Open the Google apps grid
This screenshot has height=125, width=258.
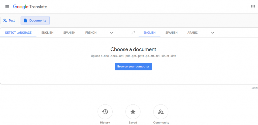tap(253, 7)
